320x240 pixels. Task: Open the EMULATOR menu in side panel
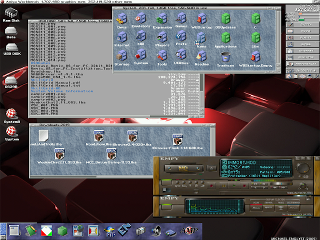(302, 57)
